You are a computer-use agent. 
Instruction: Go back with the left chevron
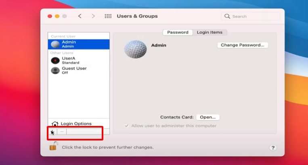[x=80, y=16]
